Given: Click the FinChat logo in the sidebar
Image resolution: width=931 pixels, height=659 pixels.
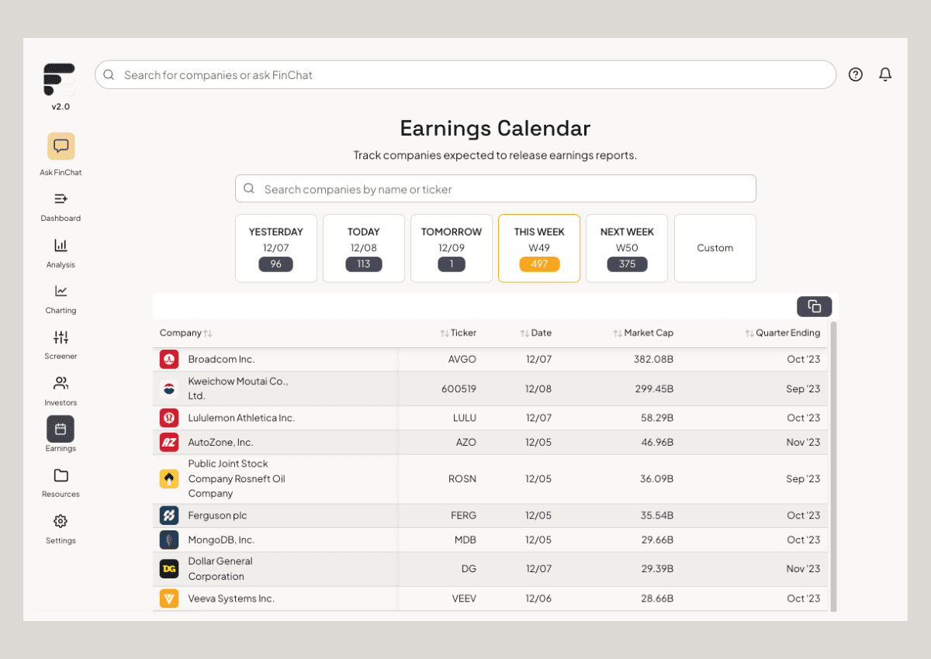Looking at the screenshot, I should pyautogui.click(x=60, y=80).
